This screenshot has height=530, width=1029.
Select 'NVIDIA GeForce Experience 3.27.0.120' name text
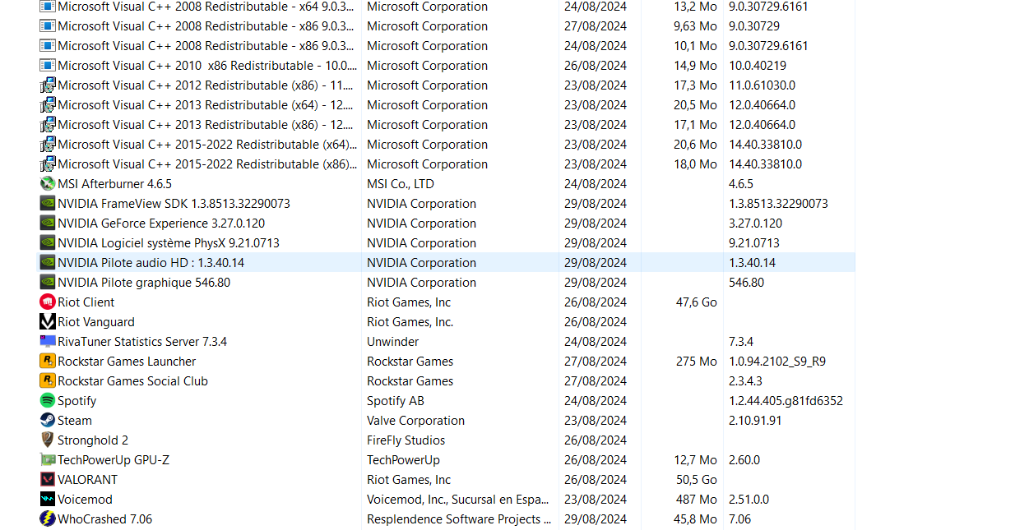(161, 224)
